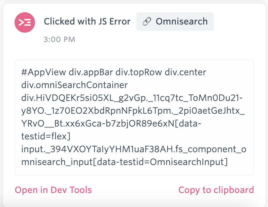
Task: Click the chain link icon beside Omnisearch
Action: tap(147, 22)
